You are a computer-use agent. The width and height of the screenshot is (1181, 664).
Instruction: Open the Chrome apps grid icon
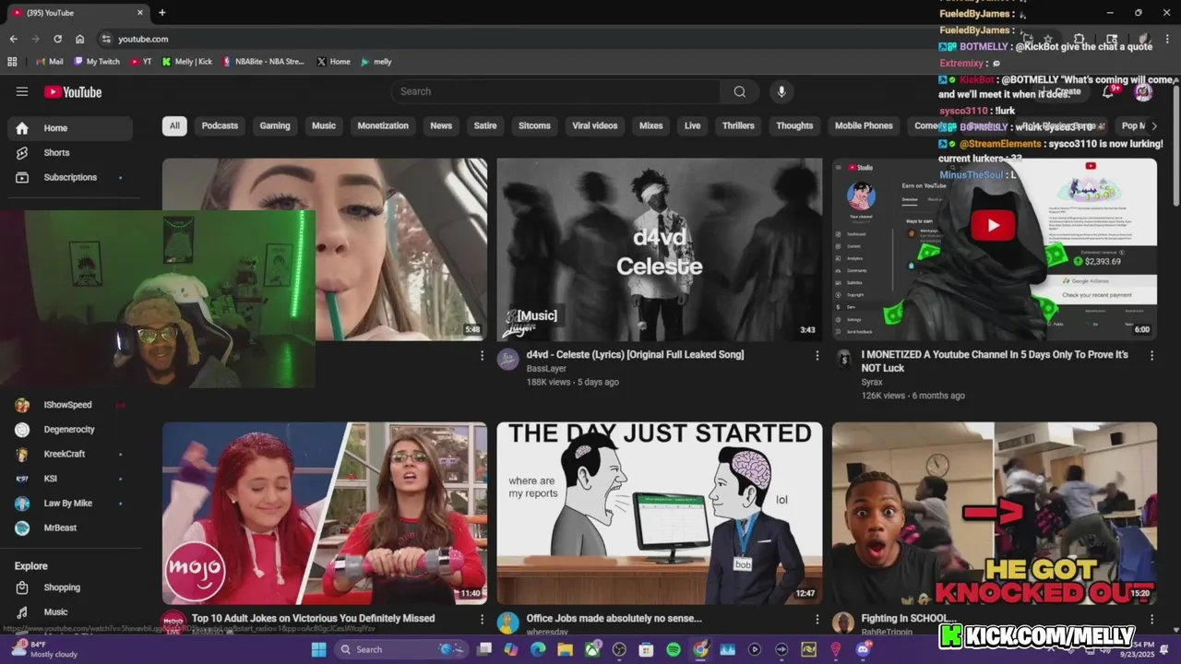click(x=12, y=62)
